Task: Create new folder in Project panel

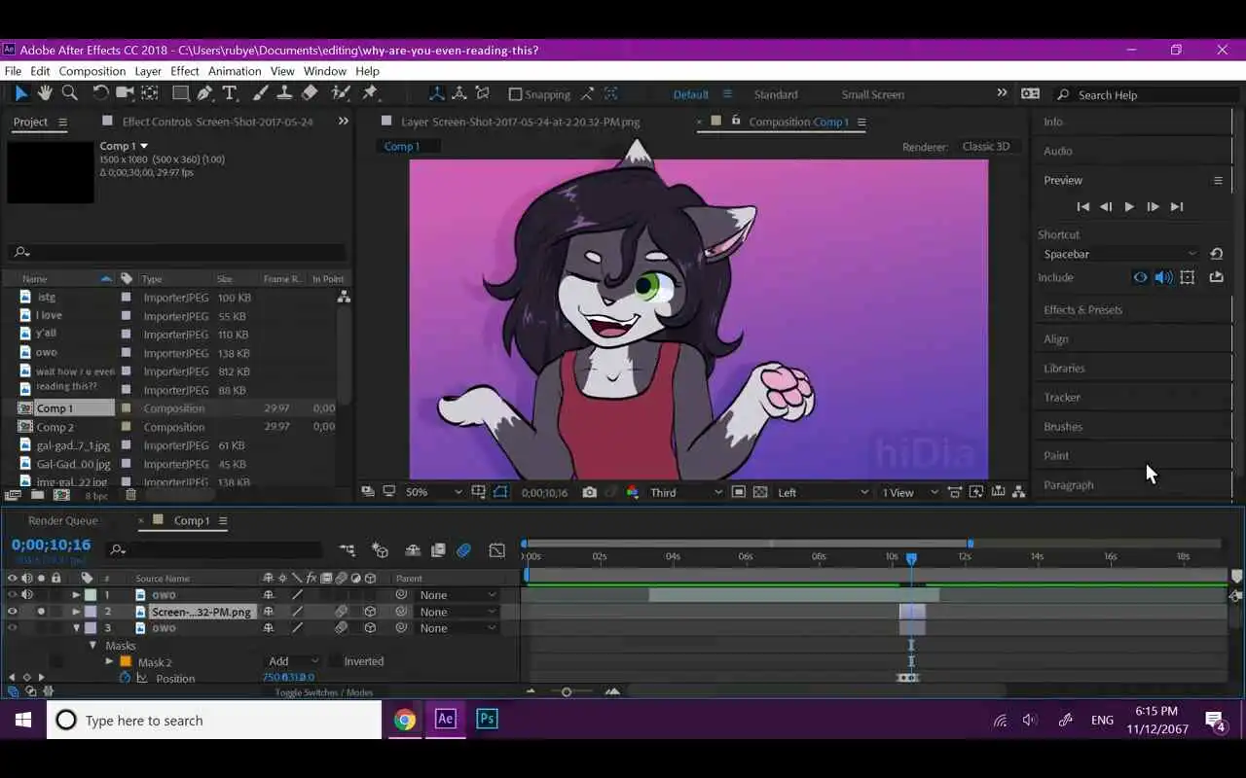Action: tap(37, 495)
